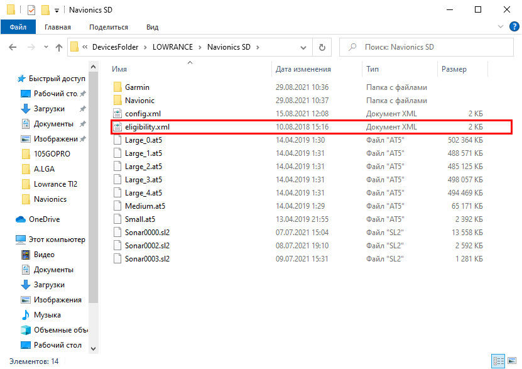The height and width of the screenshot is (369, 522).
Task: Click the 502 364 КБ size cell
Action: click(465, 140)
